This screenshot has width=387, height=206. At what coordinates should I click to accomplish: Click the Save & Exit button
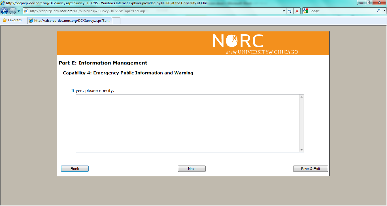click(x=311, y=169)
